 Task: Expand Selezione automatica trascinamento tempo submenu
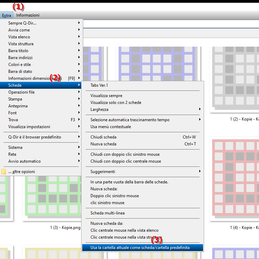[143, 120]
